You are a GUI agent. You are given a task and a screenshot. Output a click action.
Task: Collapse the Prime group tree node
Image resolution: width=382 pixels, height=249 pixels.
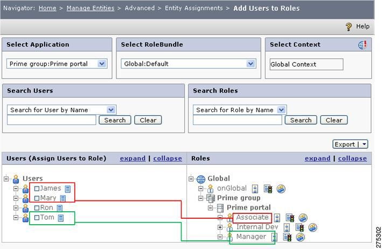coord(200,198)
